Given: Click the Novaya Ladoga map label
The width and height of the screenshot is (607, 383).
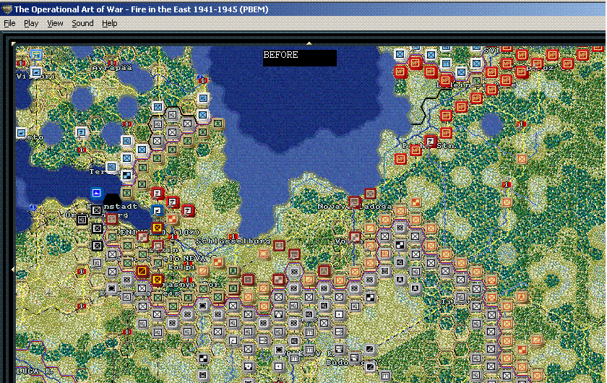Looking at the screenshot, I should pos(355,207).
